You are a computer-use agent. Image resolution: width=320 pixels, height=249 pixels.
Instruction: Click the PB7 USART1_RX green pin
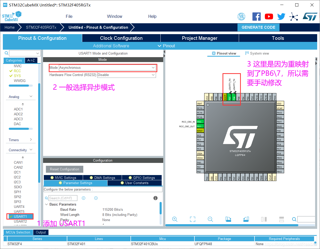229,97
